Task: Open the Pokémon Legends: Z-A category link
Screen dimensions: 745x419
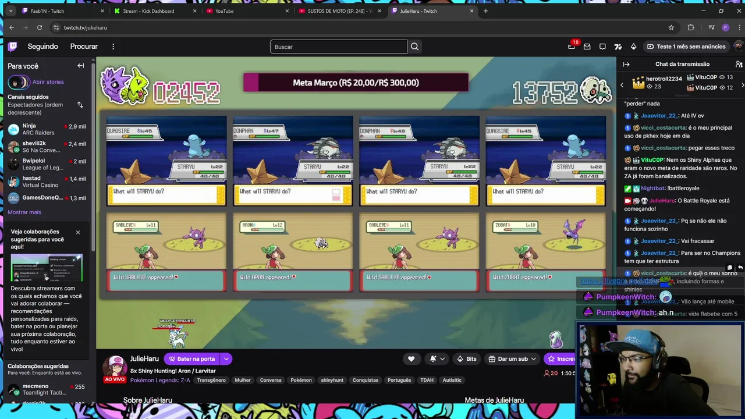Action: click(x=160, y=380)
